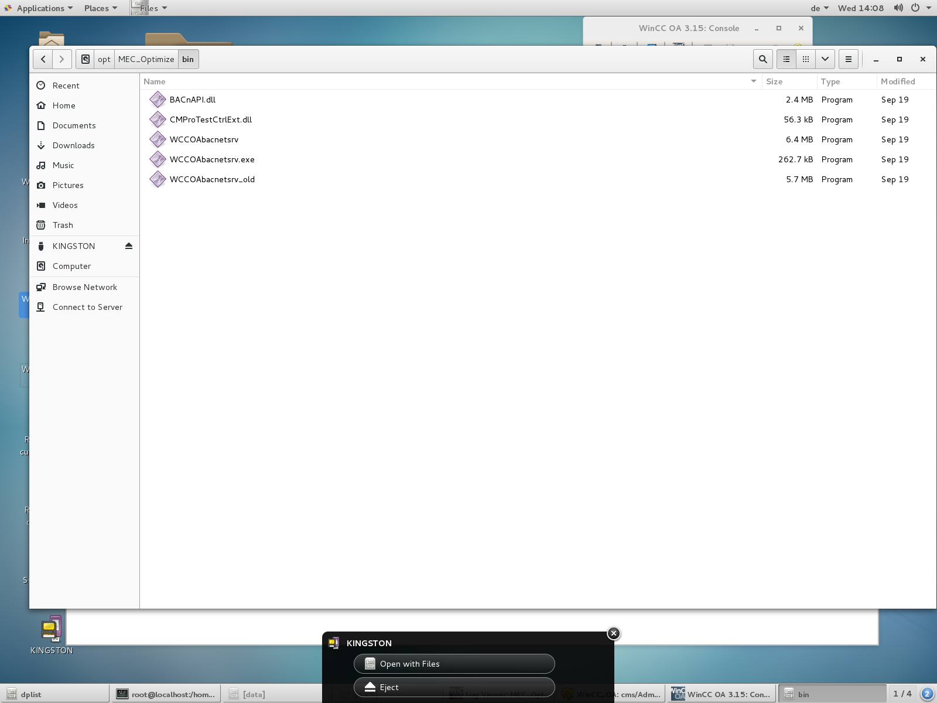Eject KINGSTON drive from sidebar
This screenshot has width=937, height=703.
(129, 246)
